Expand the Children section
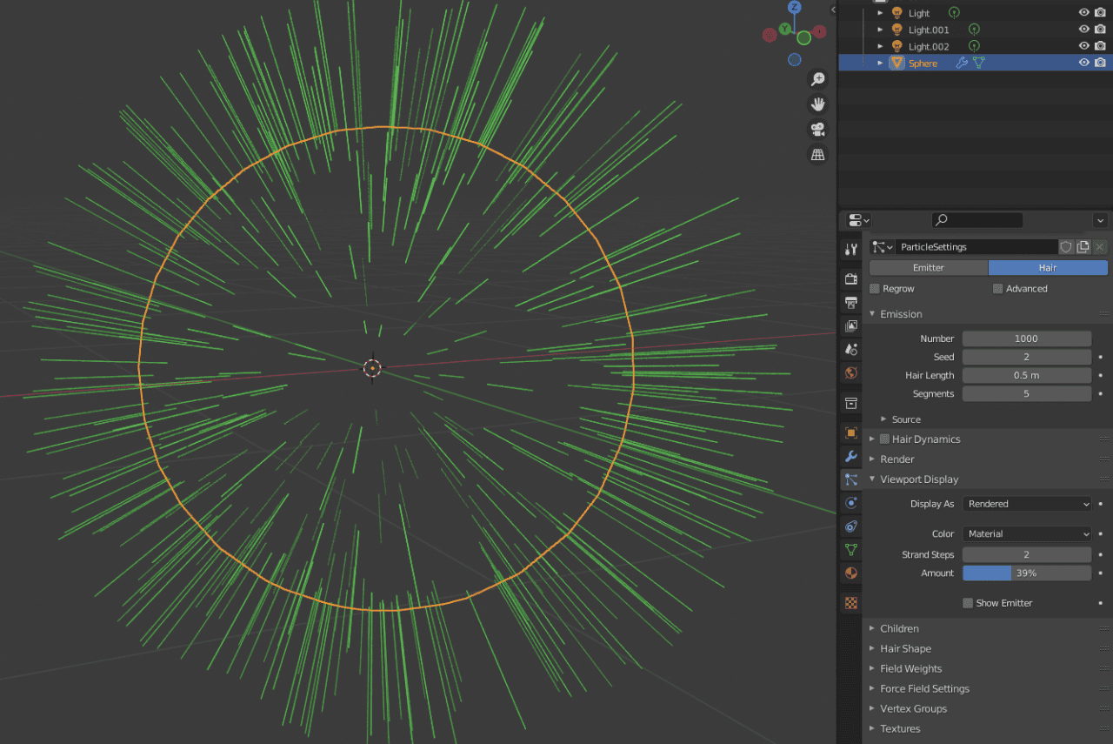1113x744 pixels. click(899, 627)
